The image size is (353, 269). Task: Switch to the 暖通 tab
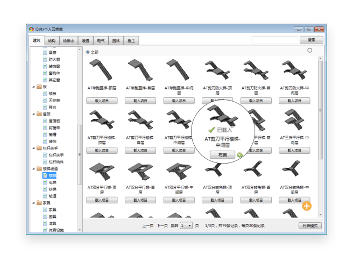tap(86, 41)
